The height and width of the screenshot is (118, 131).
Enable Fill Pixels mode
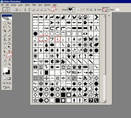[x=20, y=10]
